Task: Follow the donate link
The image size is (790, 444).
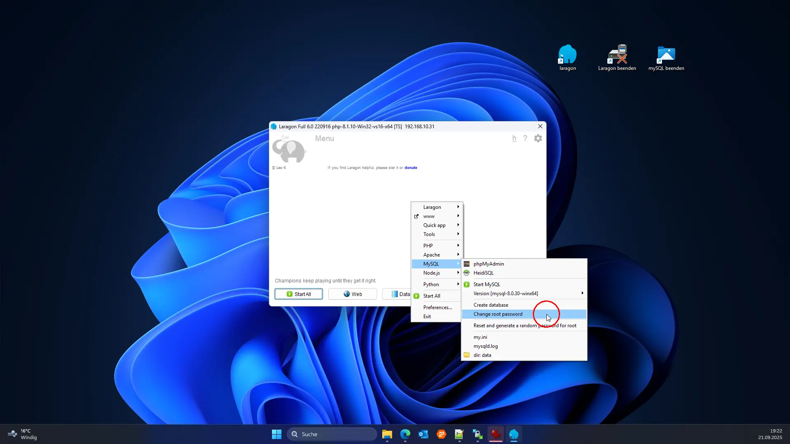Action: [x=410, y=168]
